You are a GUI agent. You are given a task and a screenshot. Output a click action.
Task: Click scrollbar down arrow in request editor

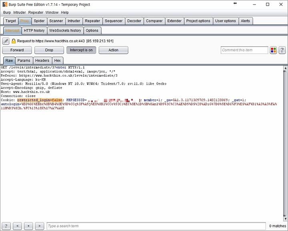pyautogui.click(x=286, y=219)
